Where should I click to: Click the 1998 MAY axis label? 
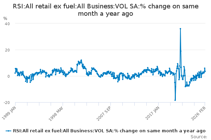(x=56, y=114)
